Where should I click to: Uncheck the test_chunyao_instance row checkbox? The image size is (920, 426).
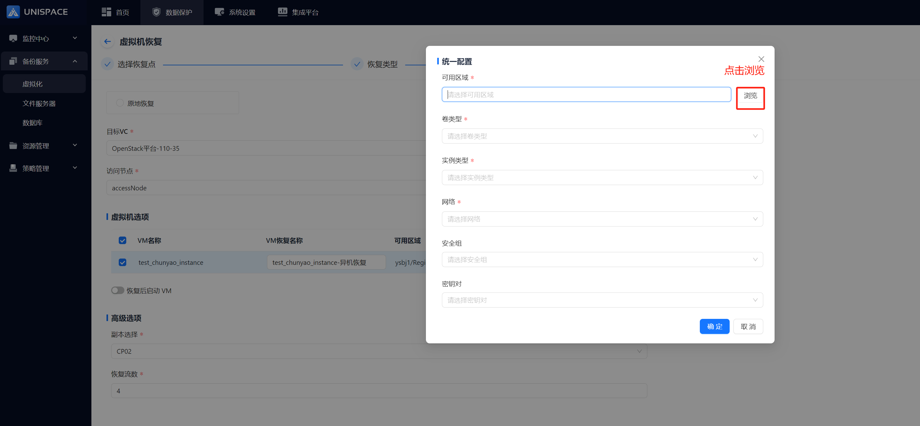click(122, 262)
